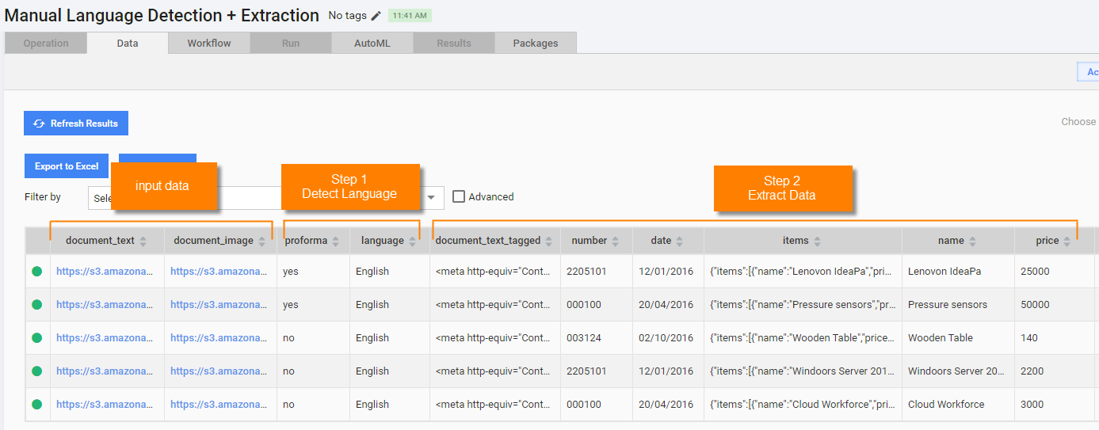Click green status dot of Cloud Workforce row
This screenshot has width=1099, height=430.
[36, 404]
